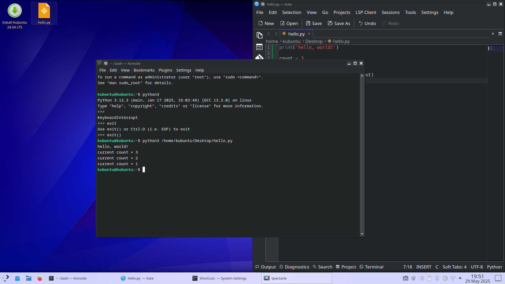Image resolution: width=505 pixels, height=284 pixels.
Task: Show hidden system tray icons arrow
Action: point(460,278)
